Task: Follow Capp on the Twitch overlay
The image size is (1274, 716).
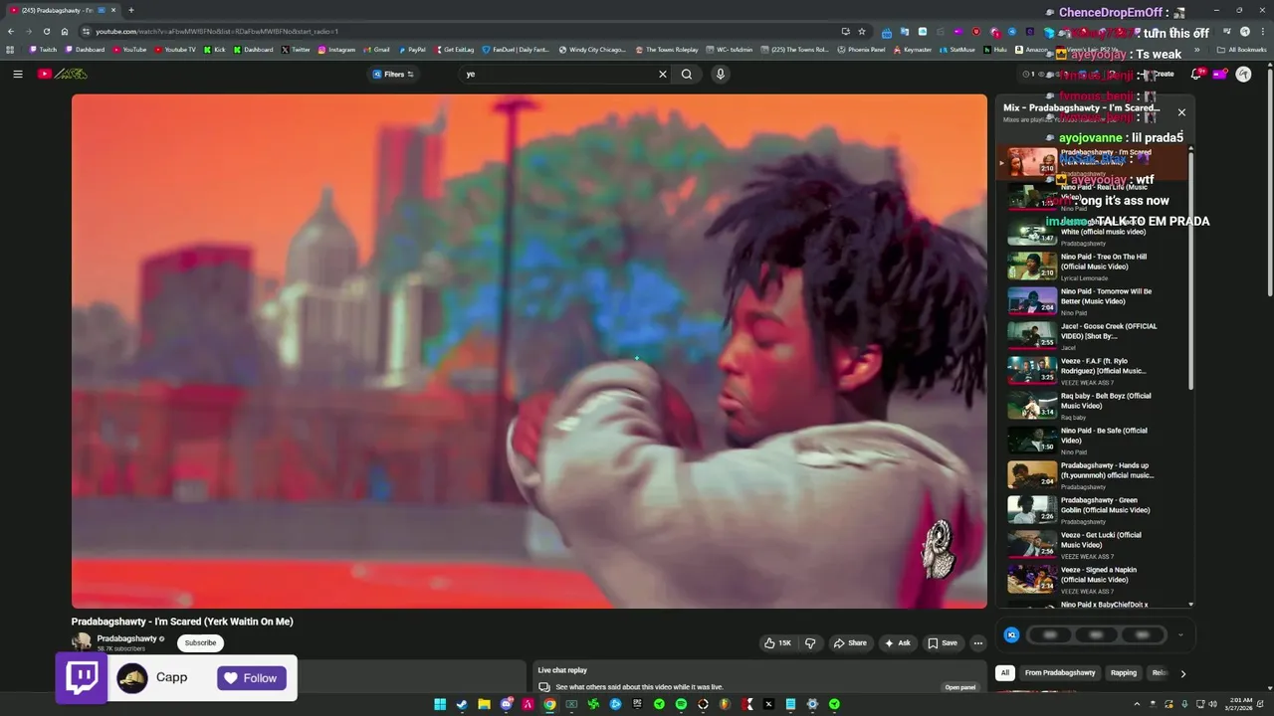Action: pos(251,678)
